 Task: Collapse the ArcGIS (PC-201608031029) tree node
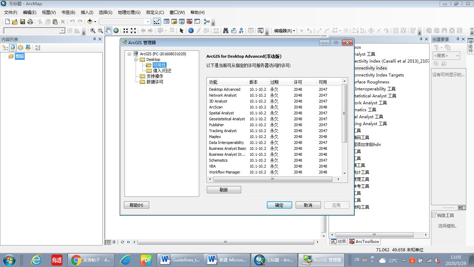pos(129,54)
